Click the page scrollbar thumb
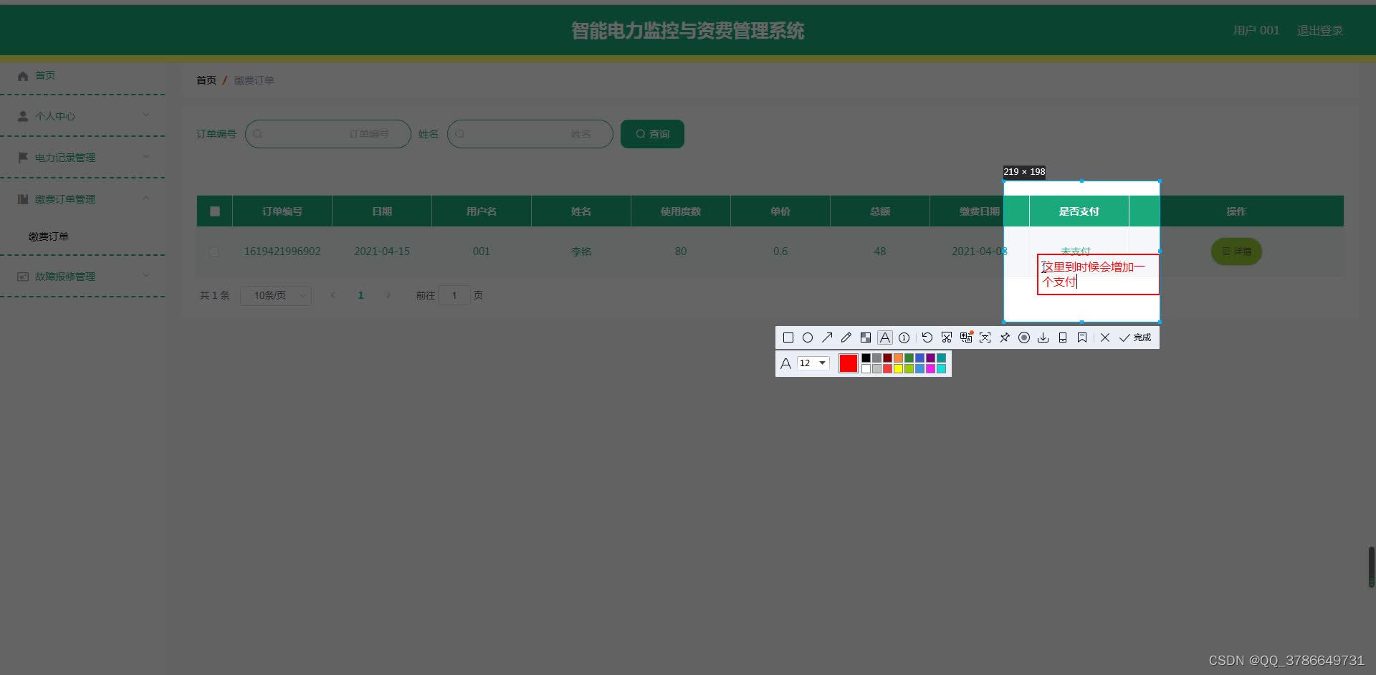1376x675 pixels. (x=1372, y=567)
